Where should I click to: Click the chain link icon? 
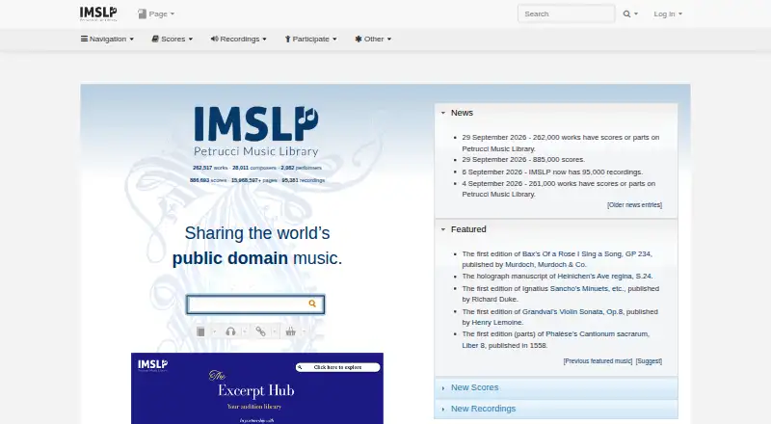pyautogui.click(x=260, y=331)
